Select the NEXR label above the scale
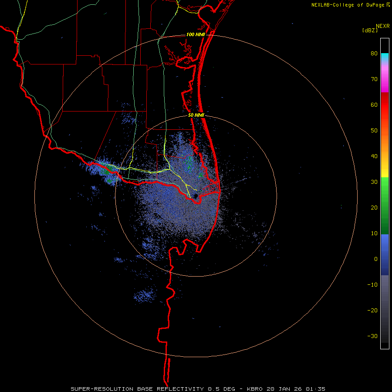392x392 pixels. click(382, 26)
